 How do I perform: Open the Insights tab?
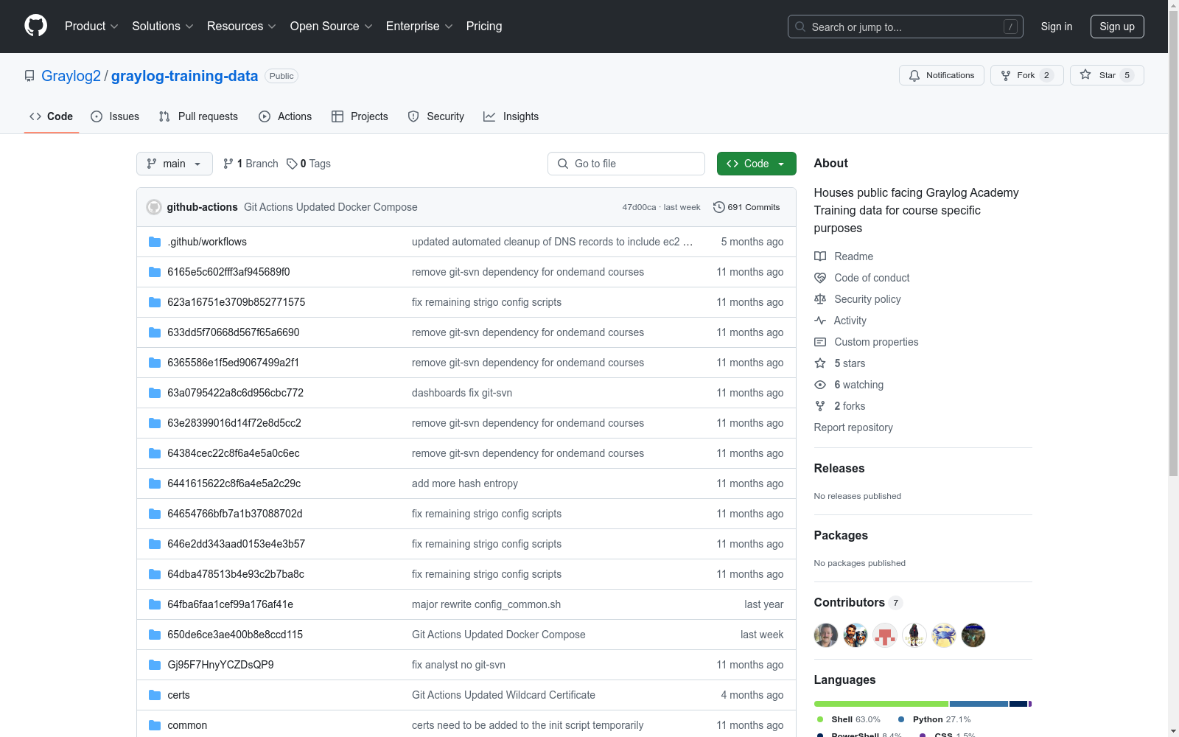click(x=511, y=116)
